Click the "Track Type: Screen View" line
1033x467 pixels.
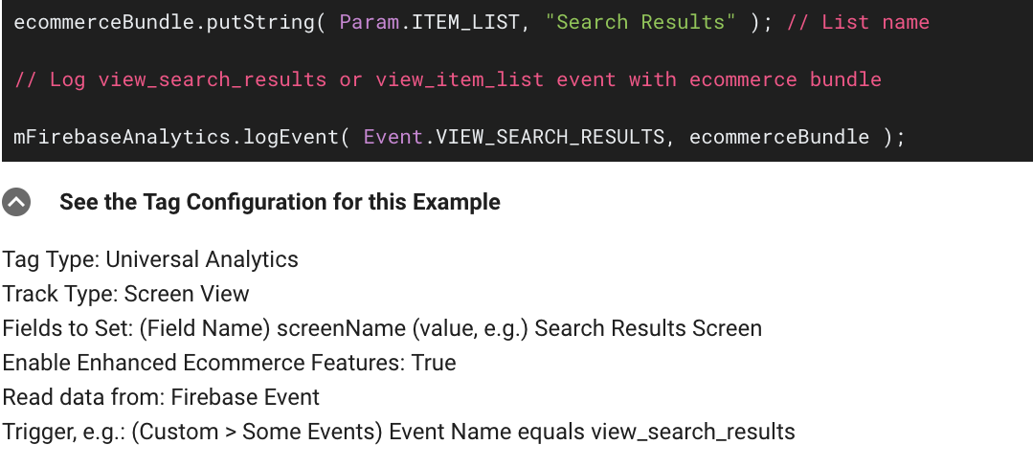(125, 294)
